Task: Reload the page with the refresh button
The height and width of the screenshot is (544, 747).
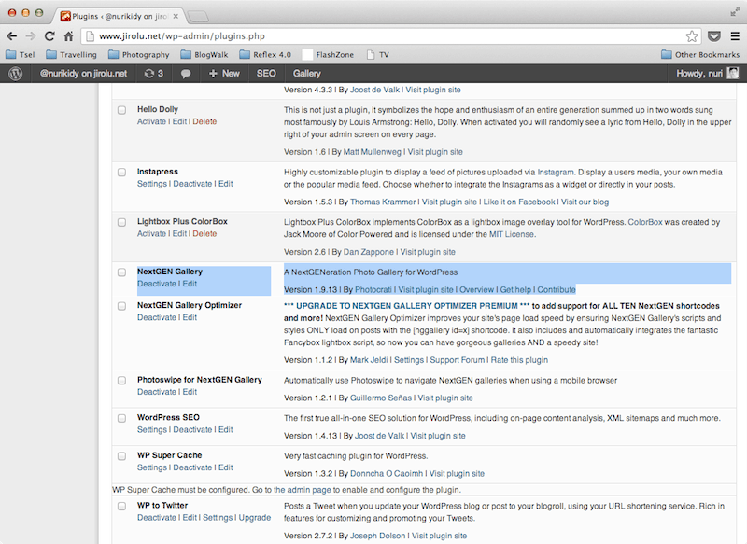Action: [x=49, y=36]
